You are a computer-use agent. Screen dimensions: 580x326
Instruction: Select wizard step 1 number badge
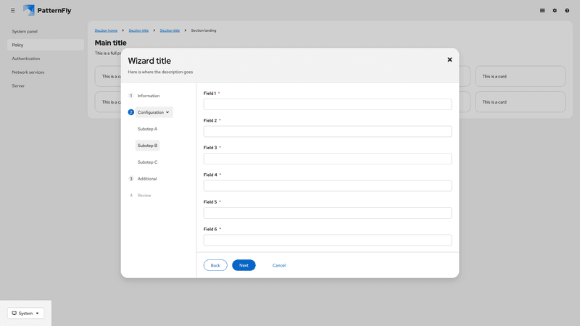pos(131,96)
